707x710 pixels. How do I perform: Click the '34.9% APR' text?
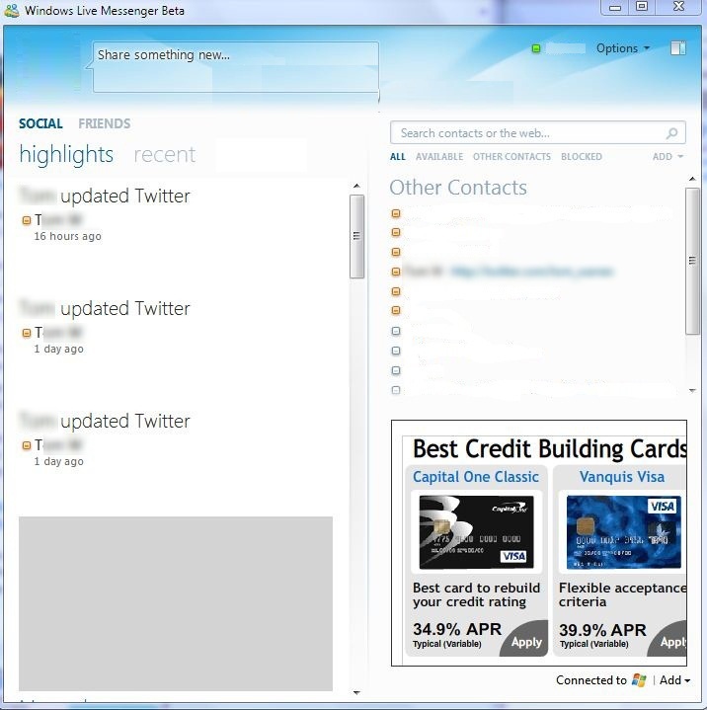pos(457,629)
